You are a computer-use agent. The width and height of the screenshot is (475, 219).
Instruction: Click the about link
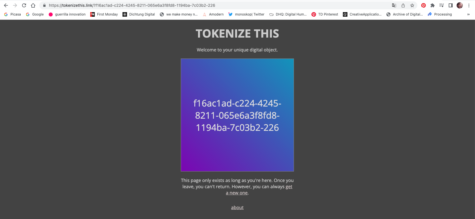point(237,207)
